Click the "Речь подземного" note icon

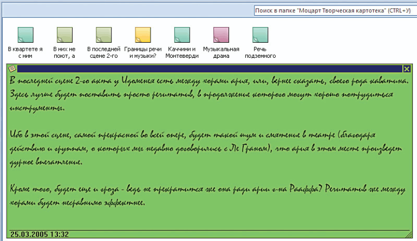260,35
